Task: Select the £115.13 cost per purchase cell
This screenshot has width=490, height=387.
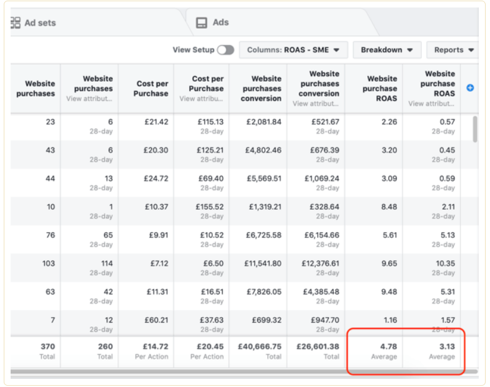Action: pos(210,122)
